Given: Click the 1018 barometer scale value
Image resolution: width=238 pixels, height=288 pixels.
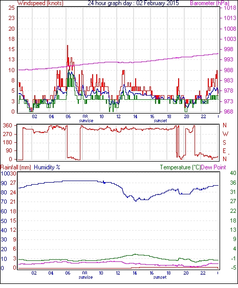Looking at the screenshot, I should (x=230, y=8).
